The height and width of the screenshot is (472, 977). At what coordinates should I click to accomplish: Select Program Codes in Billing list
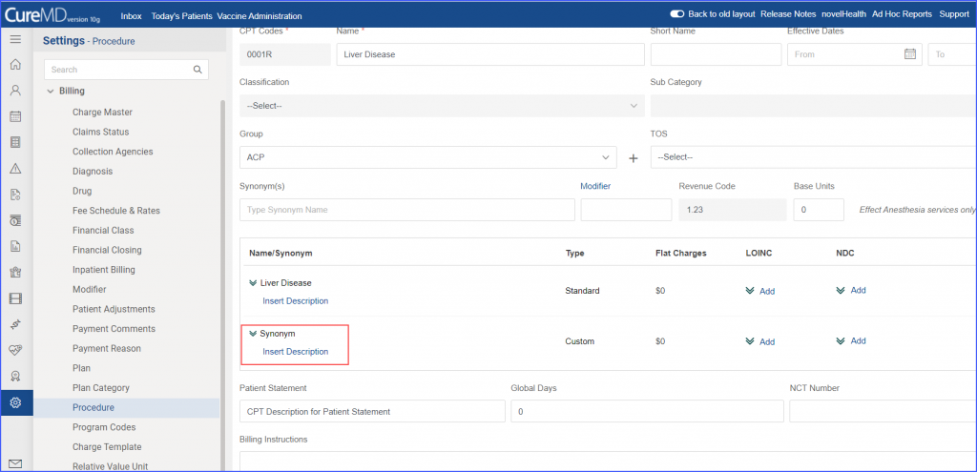tap(104, 427)
